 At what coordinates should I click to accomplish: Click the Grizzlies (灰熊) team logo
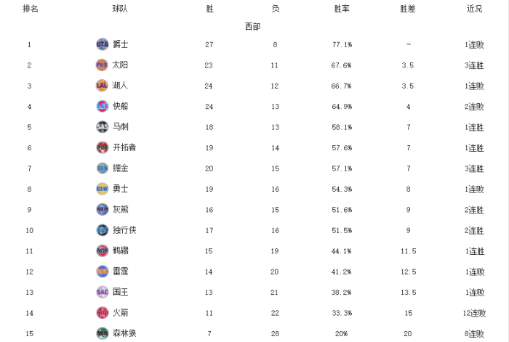102,210
